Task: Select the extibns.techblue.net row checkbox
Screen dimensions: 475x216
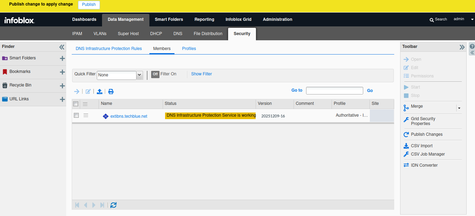Action: pyautogui.click(x=76, y=115)
